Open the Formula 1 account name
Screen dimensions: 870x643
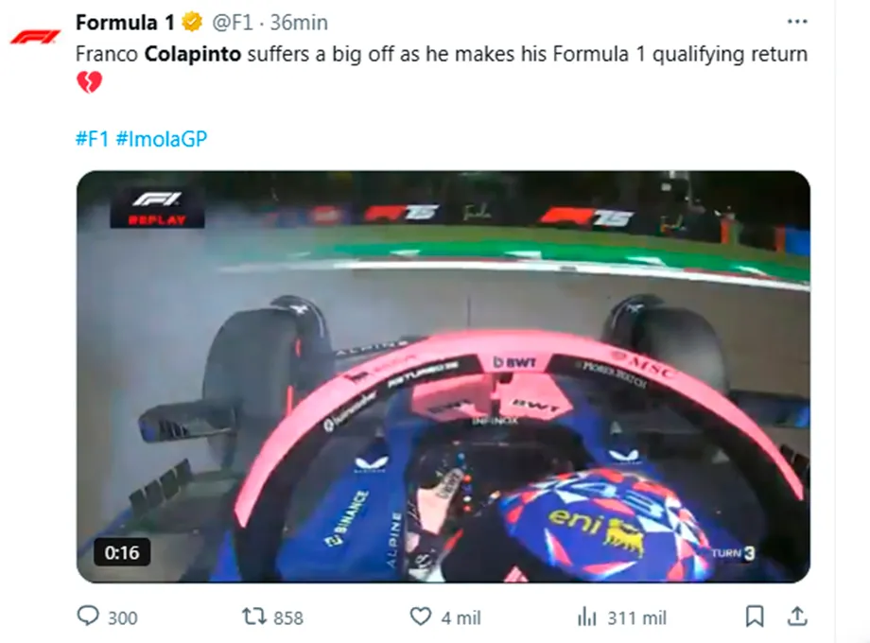click(x=125, y=23)
